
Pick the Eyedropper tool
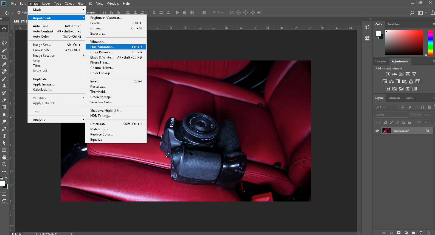pyautogui.click(x=4, y=64)
